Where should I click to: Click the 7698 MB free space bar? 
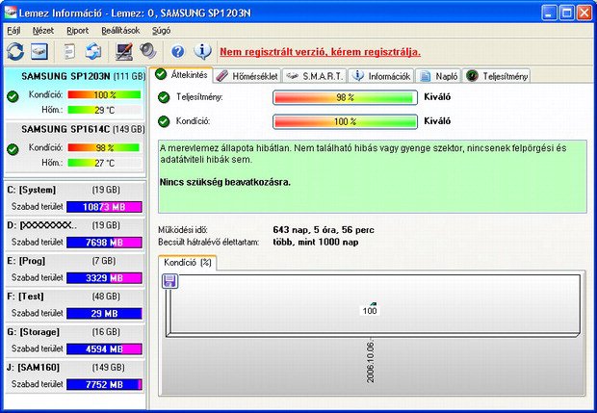pos(104,242)
